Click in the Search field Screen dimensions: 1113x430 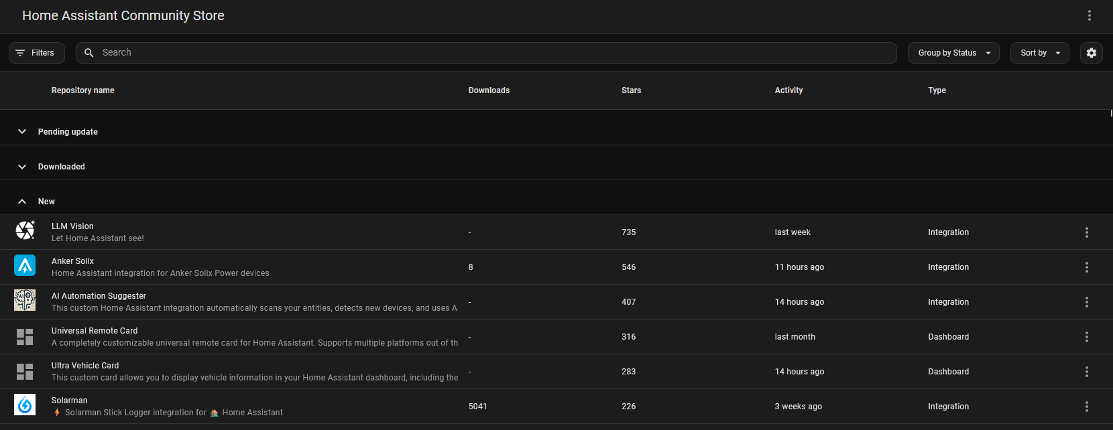click(x=496, y=53)
